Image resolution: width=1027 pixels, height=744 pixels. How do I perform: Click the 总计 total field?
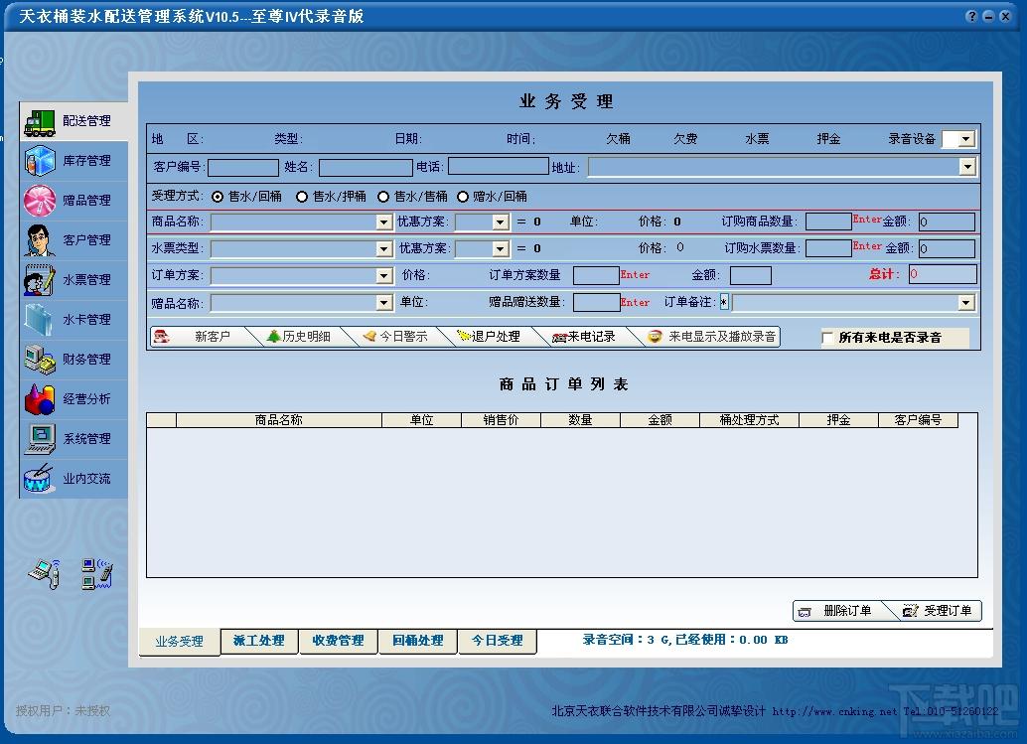pos(943,274)
